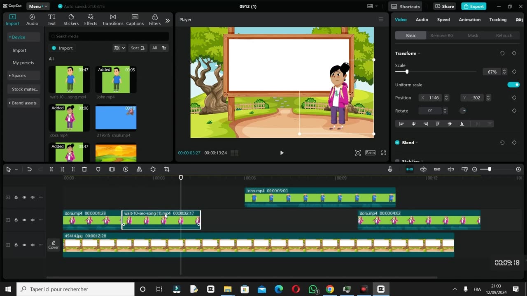Toggle main track magnet
This screenshot has height=296, width=527.
410,169
